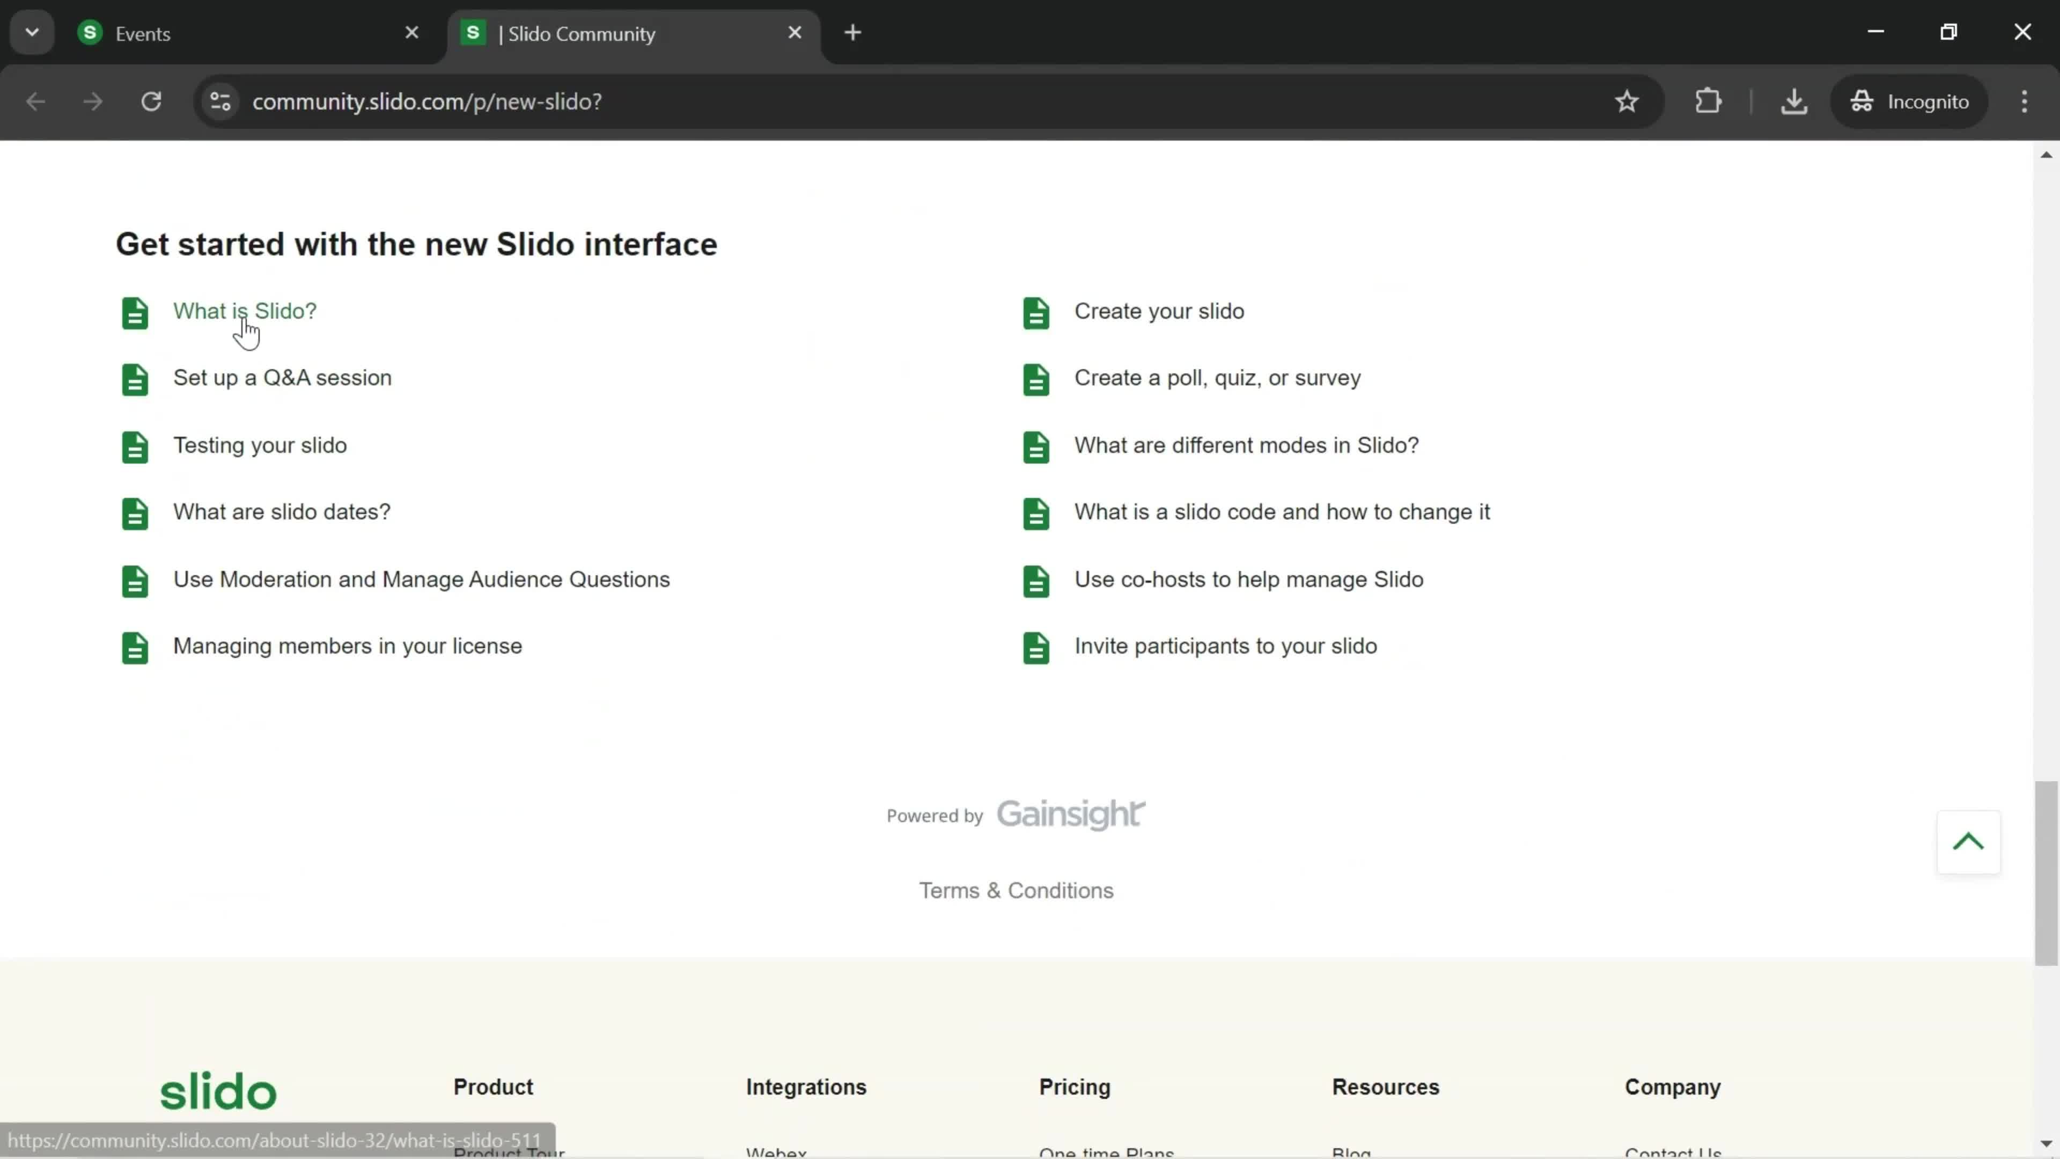The image size is (2060, 1159).
Task: Open Testing your slido link
Action: tap(260, 445)
